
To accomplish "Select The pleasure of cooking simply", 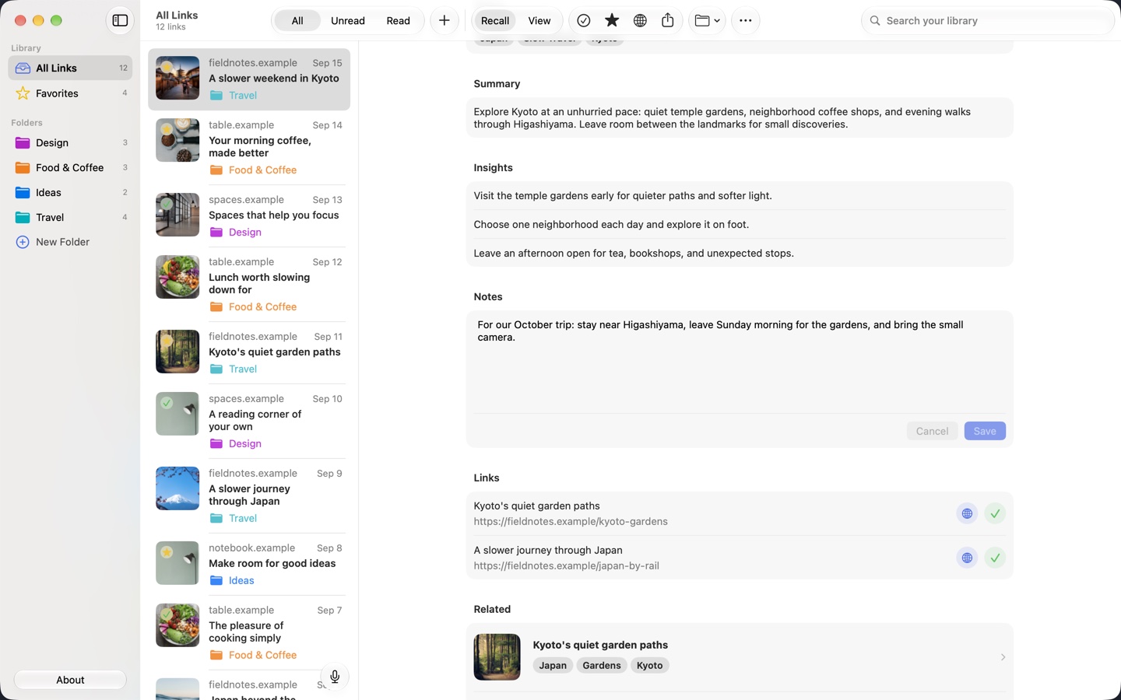I will (x=249, y=633).
